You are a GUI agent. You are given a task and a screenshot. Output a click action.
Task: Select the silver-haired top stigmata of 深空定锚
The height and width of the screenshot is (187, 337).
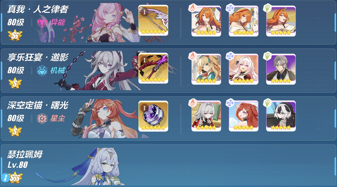click(206, 116)
